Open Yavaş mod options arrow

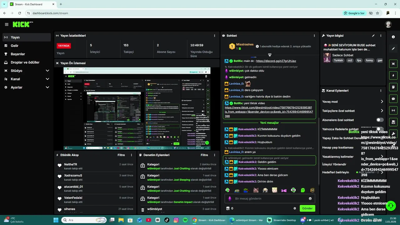click(382, 102)
